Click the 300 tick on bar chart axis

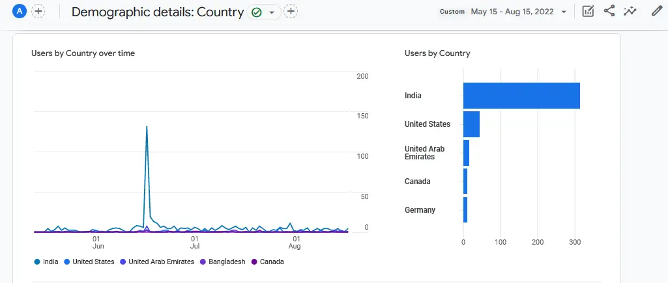(575, 242)
